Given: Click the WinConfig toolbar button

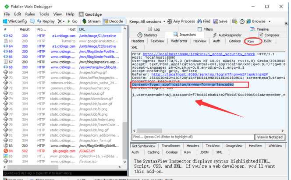Looking at the screenshot, I should point(15,21).
